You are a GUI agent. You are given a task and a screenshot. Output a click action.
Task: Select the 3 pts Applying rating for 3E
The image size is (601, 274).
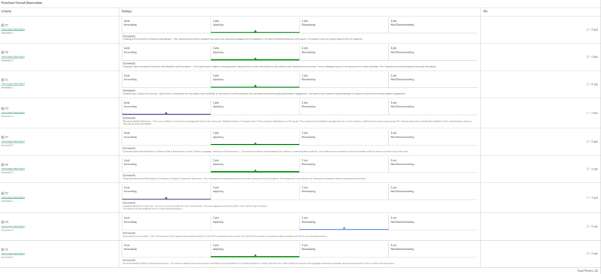point(255,250)
